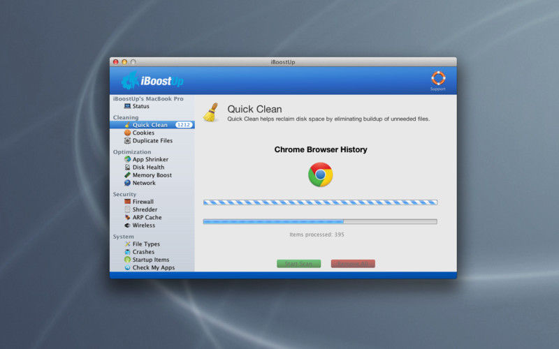Click the iBoostUp window title
Viewport: 559px width, 349px height.
[x=283, y=62]
